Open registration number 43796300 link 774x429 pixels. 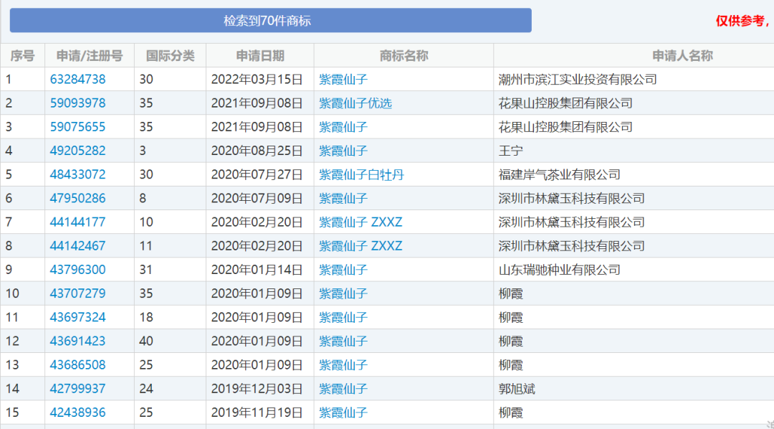77,269
